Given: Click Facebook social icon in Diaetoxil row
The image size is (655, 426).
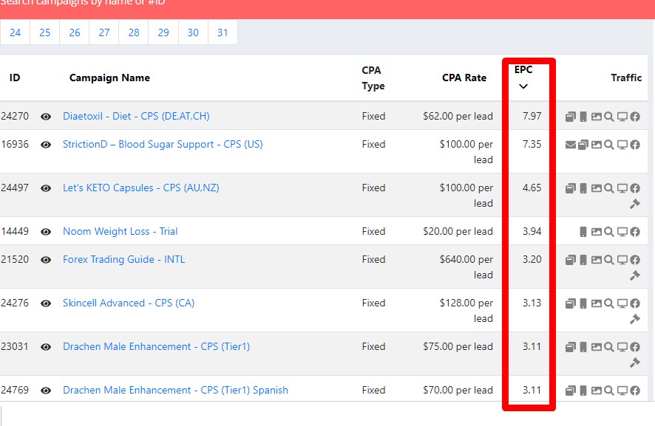Looking at the screenshot, I should pyautogui.click(x=635, y=117).
